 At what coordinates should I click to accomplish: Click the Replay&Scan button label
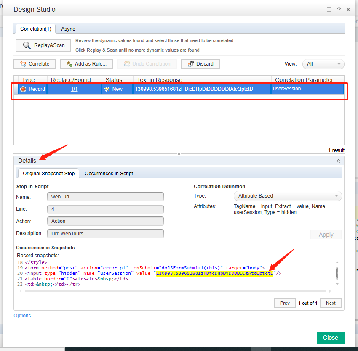pyautogui.click(x=49, y=45)
